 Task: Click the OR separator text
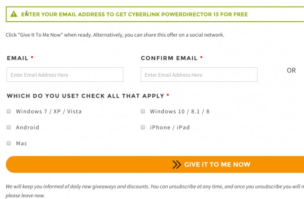click(291, 70)
